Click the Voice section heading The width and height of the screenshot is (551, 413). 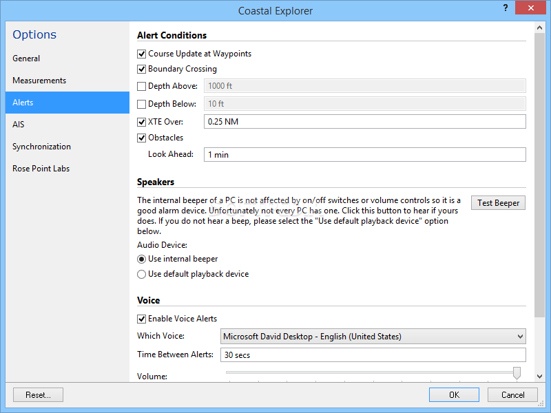pyautogui.click(x=149, y=300)
